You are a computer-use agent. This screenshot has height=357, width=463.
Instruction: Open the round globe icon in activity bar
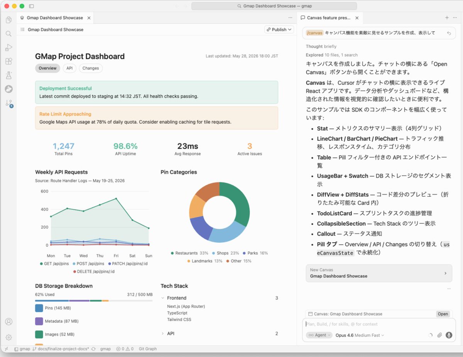8,89
